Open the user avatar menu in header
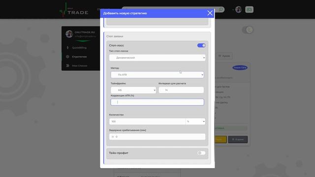This screenshot has height=177, width=315. [238, 9]
